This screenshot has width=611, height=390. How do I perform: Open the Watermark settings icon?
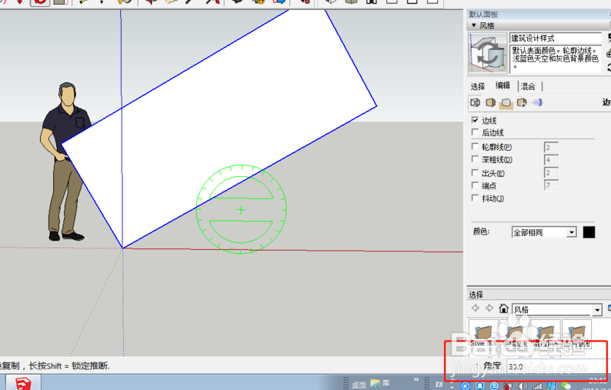[x=522, y=102]
